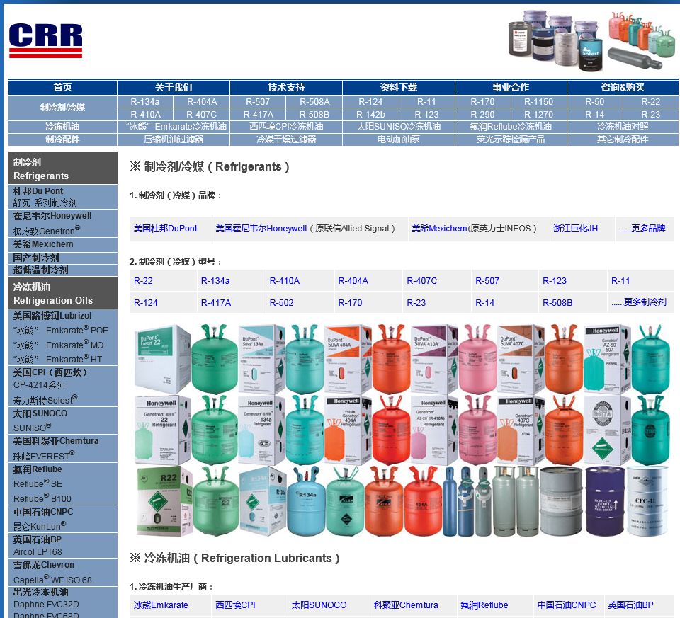Click the oil buckets banner image

click(x=555, y=40)
